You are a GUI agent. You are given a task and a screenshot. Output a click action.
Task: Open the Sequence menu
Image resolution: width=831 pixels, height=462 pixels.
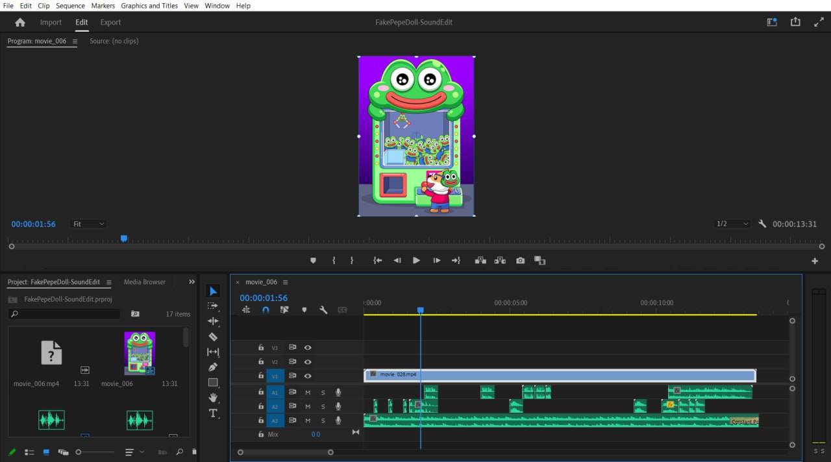click(70, 6)
